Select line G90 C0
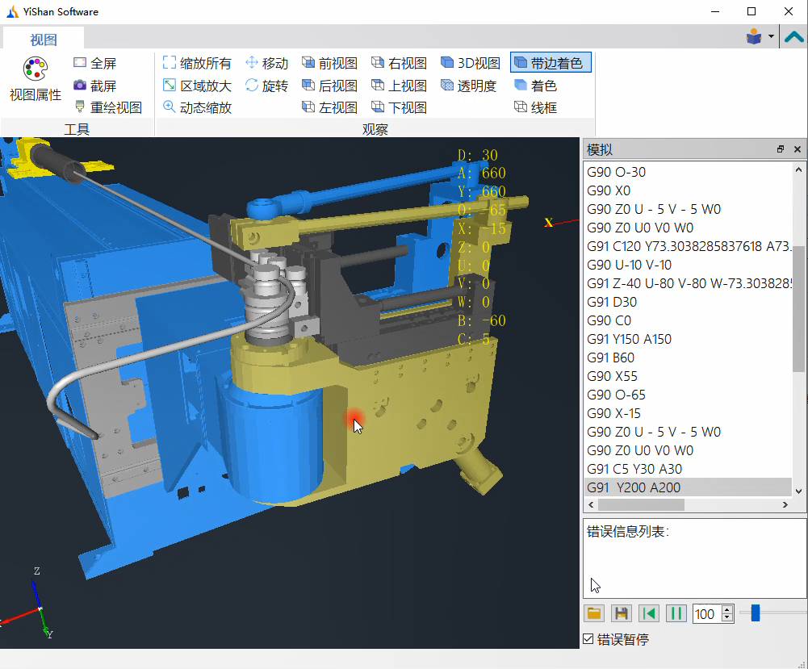 coord(688,320)
